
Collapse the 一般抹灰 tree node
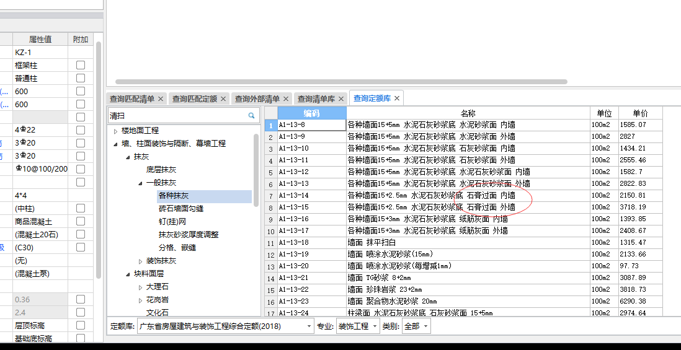(140, 183)
